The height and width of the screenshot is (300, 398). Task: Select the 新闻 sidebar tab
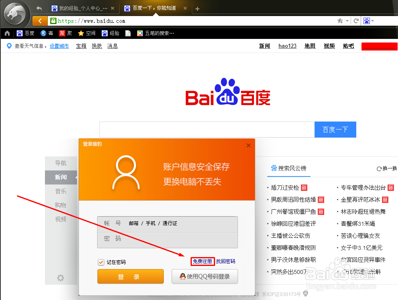click(61, 177)
